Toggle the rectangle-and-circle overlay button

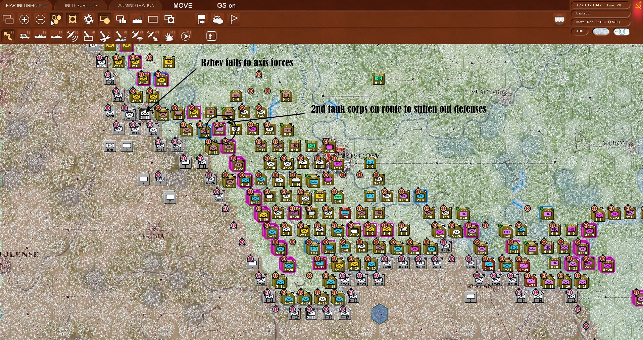(105, 19)
